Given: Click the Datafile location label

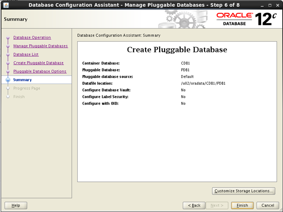Looking at the screenshot, I should pos(97,83).
